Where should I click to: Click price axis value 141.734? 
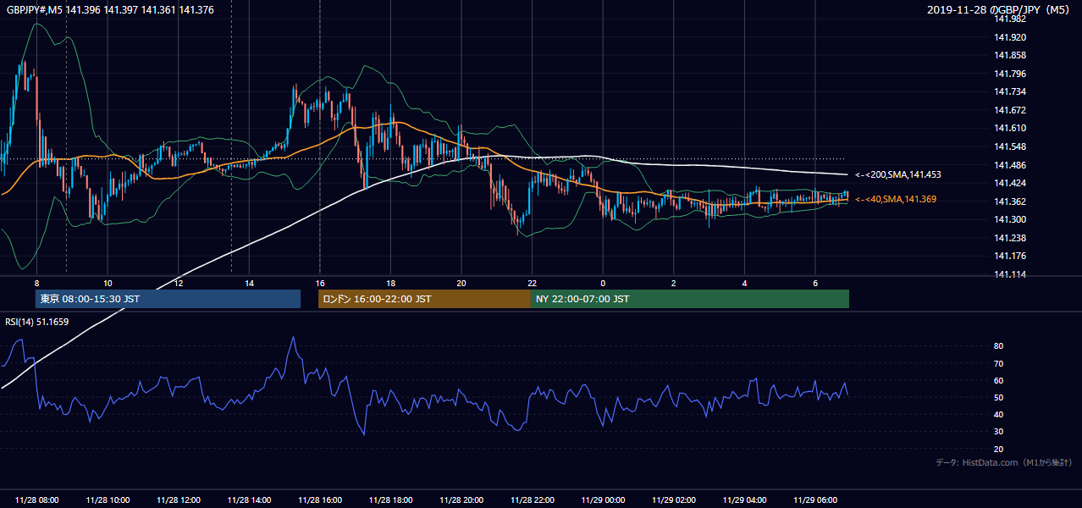point(1010,91)
